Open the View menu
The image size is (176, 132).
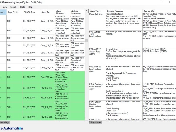click(x=5, y=7)
